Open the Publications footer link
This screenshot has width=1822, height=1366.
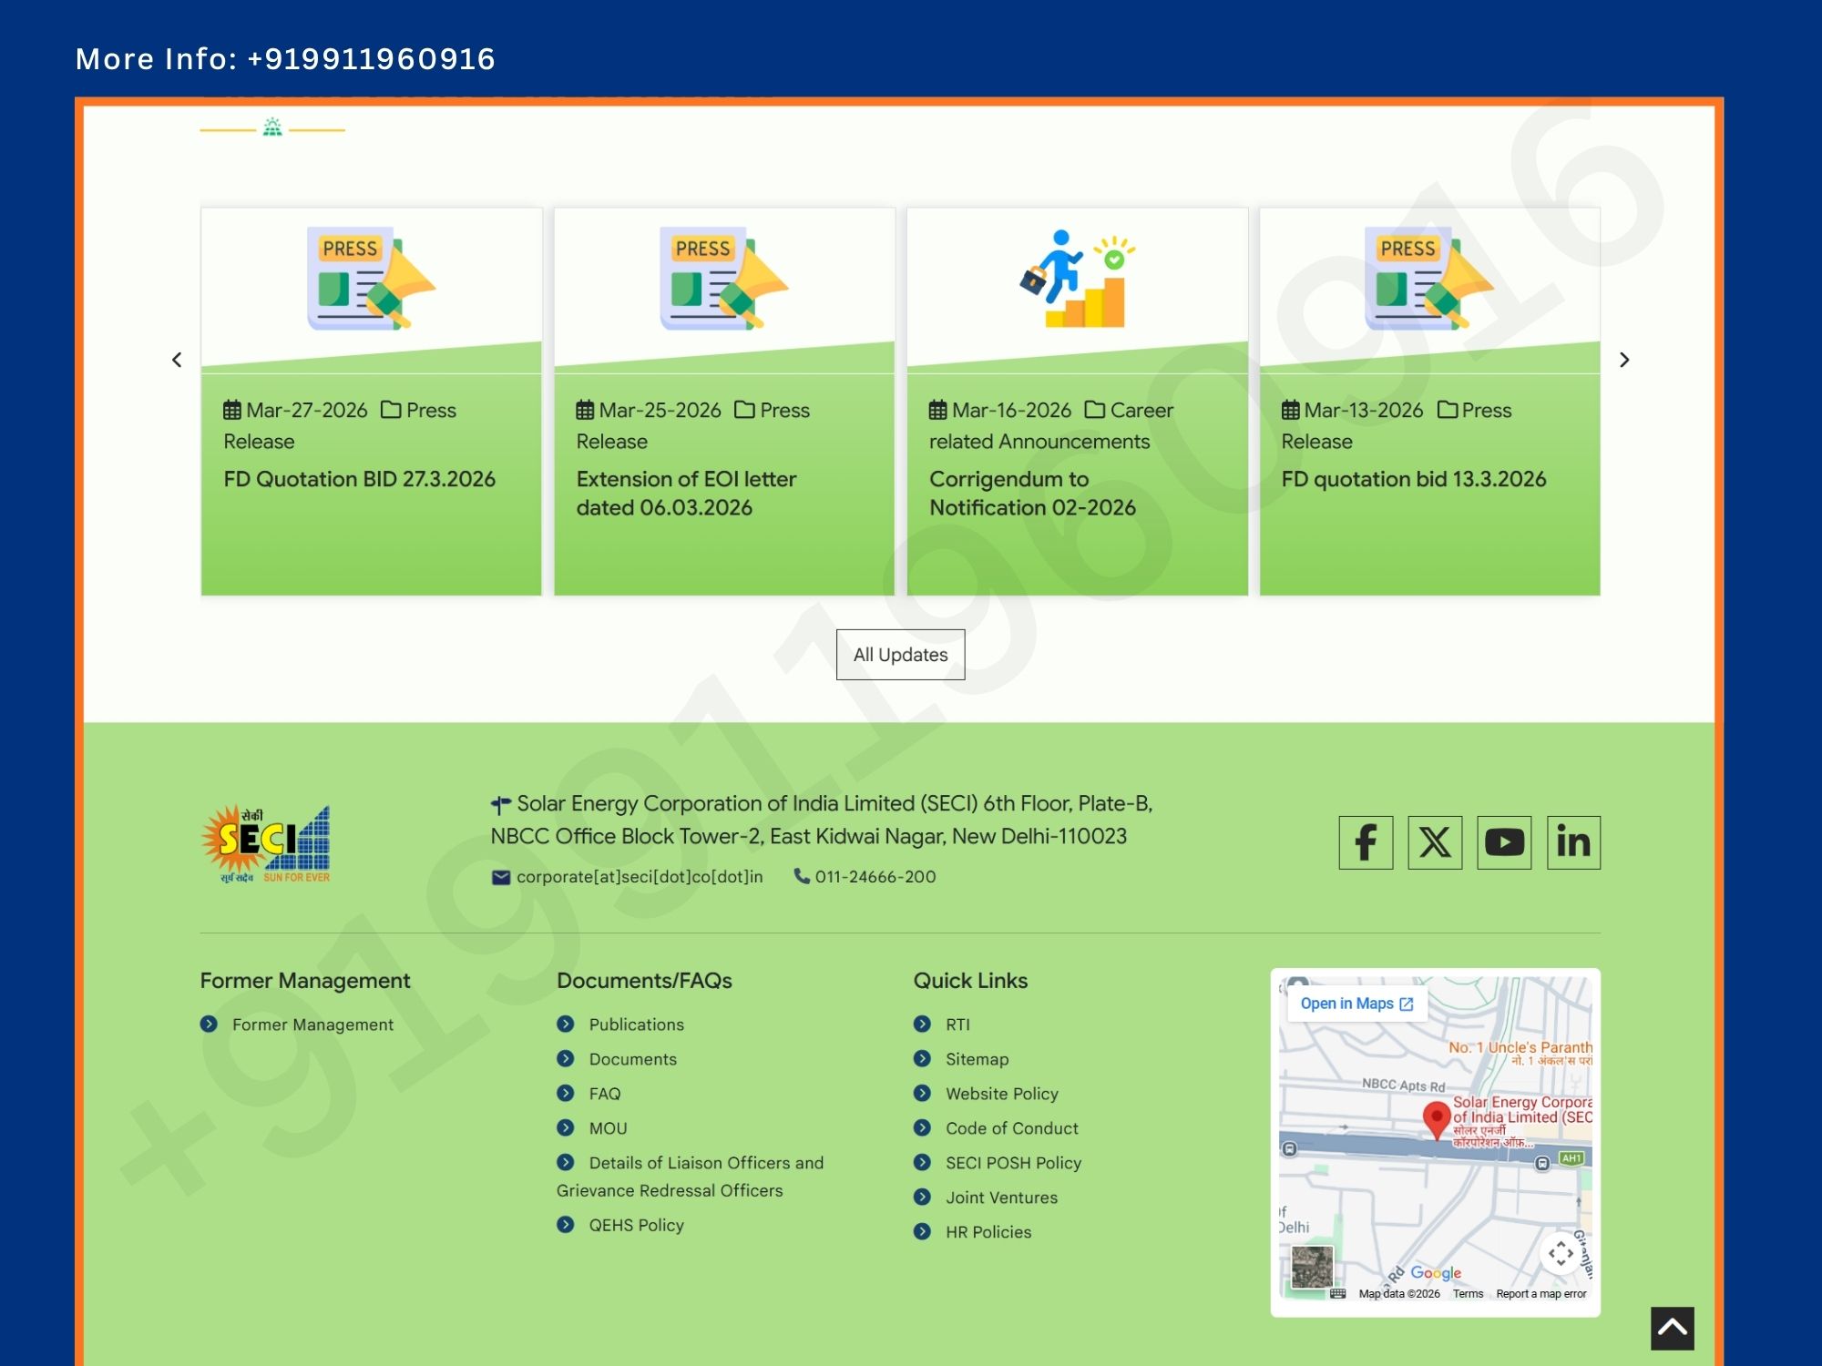pyautogui.click(x=636, y=1024)
